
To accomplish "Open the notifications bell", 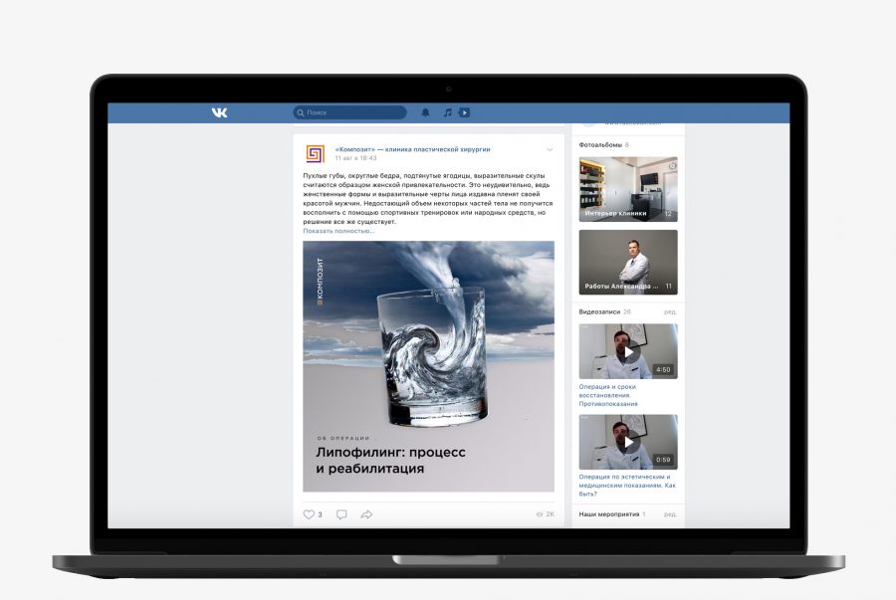I will tap(425, 112).
